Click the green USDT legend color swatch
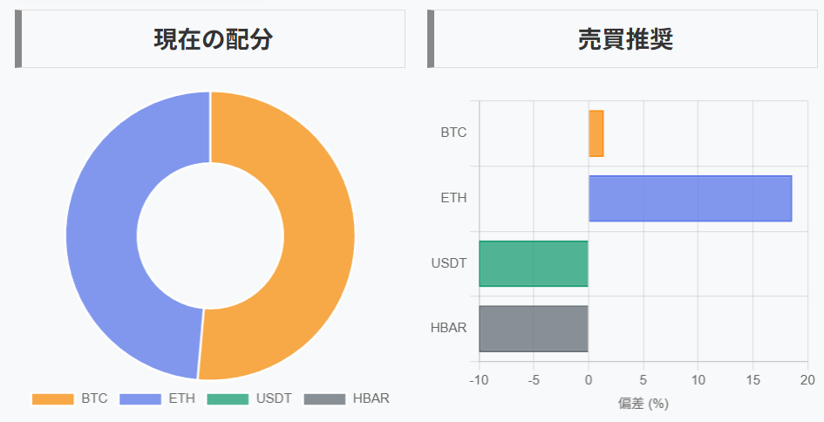Viewport: 824px width, 422px height. tap(228, 398)
